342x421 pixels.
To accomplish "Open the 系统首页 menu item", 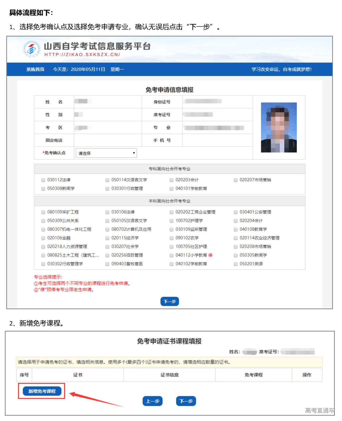I will 35,69.
